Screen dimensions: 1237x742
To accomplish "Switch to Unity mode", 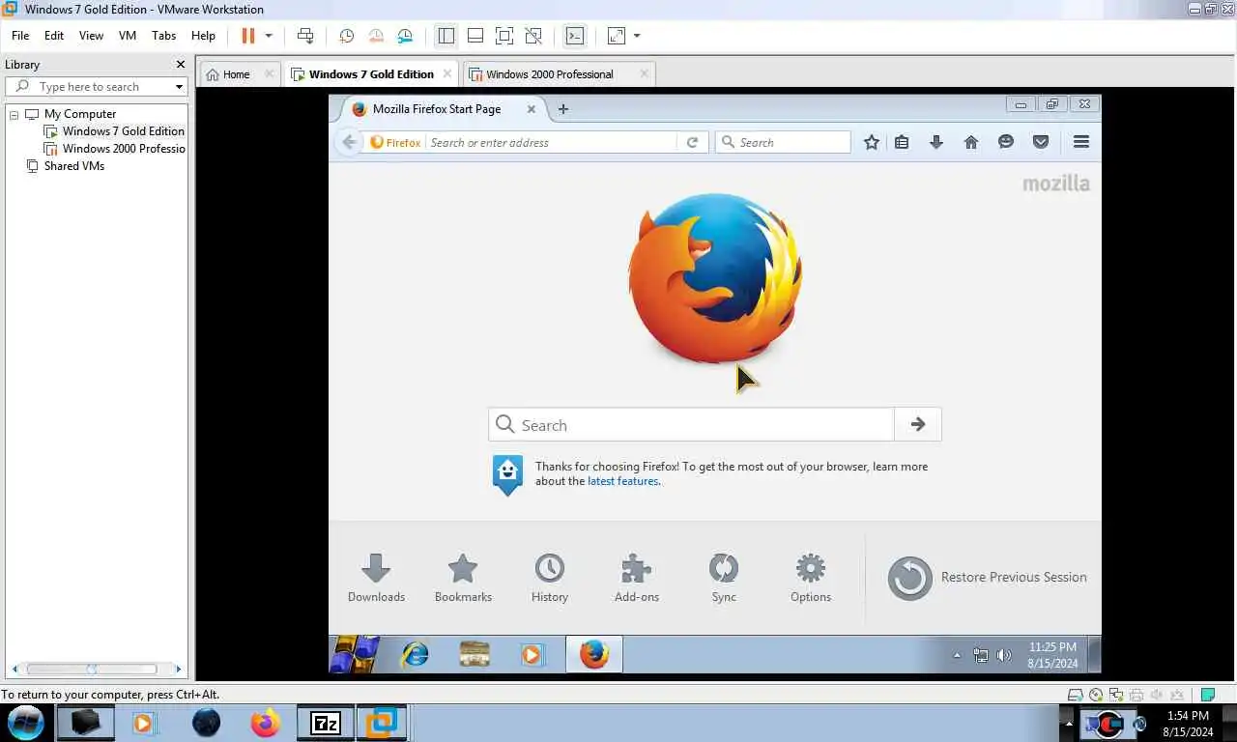I will tap(533, 36).
